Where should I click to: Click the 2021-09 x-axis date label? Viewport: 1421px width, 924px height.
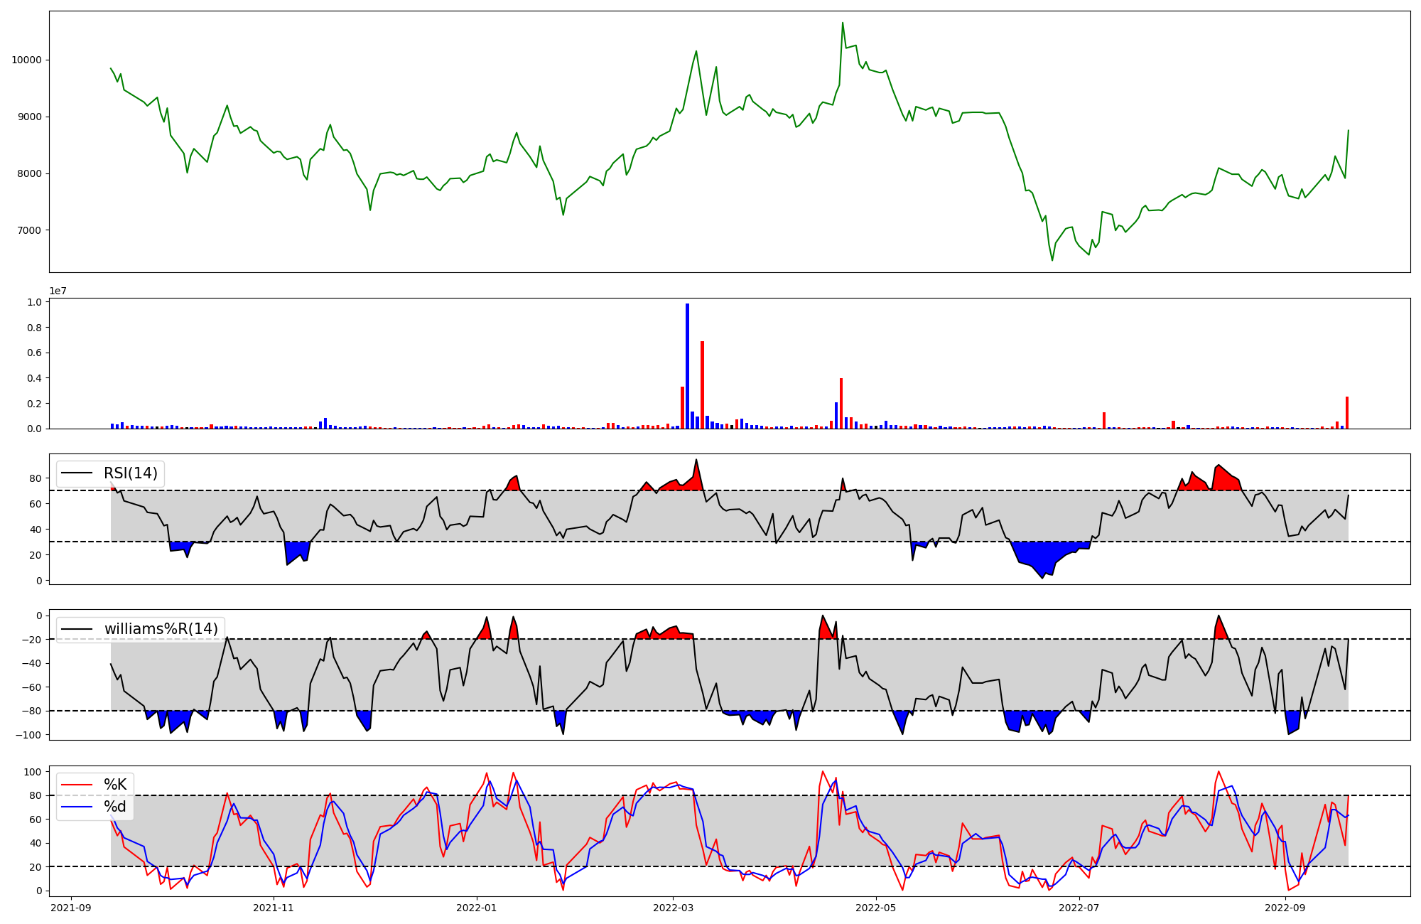70,908
